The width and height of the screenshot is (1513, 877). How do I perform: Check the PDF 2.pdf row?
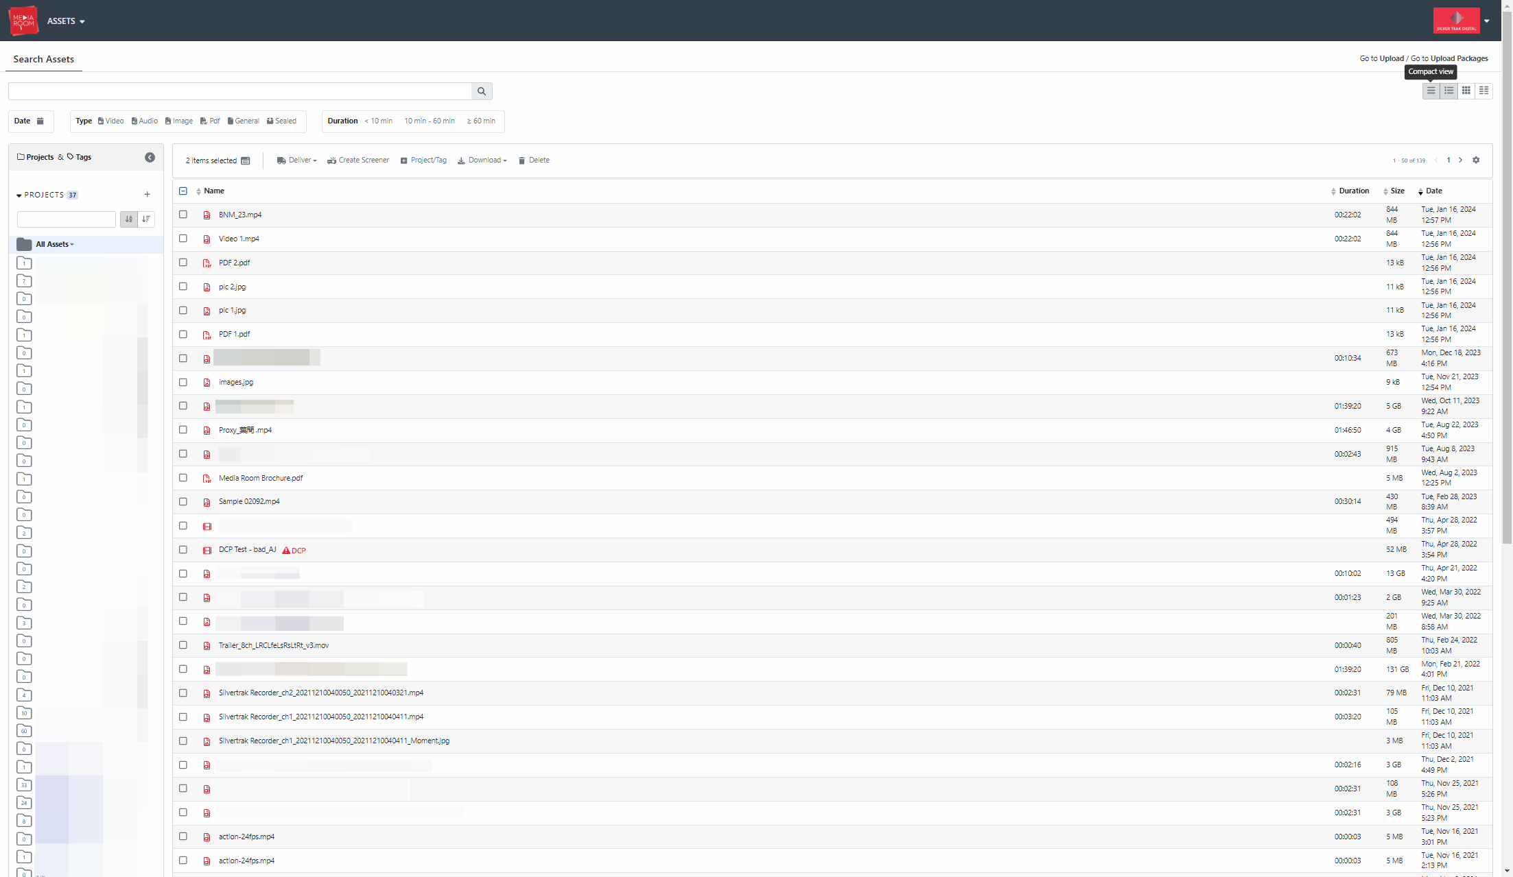pyautogui.click(x=183, y=263)
